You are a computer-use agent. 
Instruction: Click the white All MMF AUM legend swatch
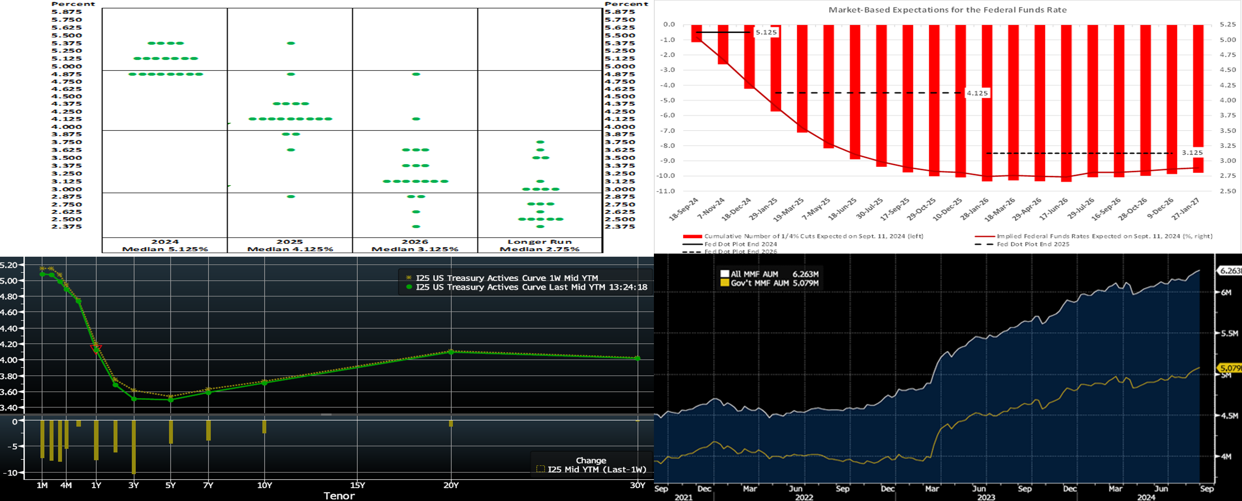click(724, 274)
